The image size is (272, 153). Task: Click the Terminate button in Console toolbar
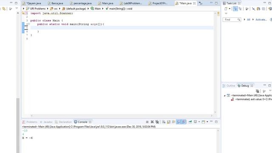[147, 122]
